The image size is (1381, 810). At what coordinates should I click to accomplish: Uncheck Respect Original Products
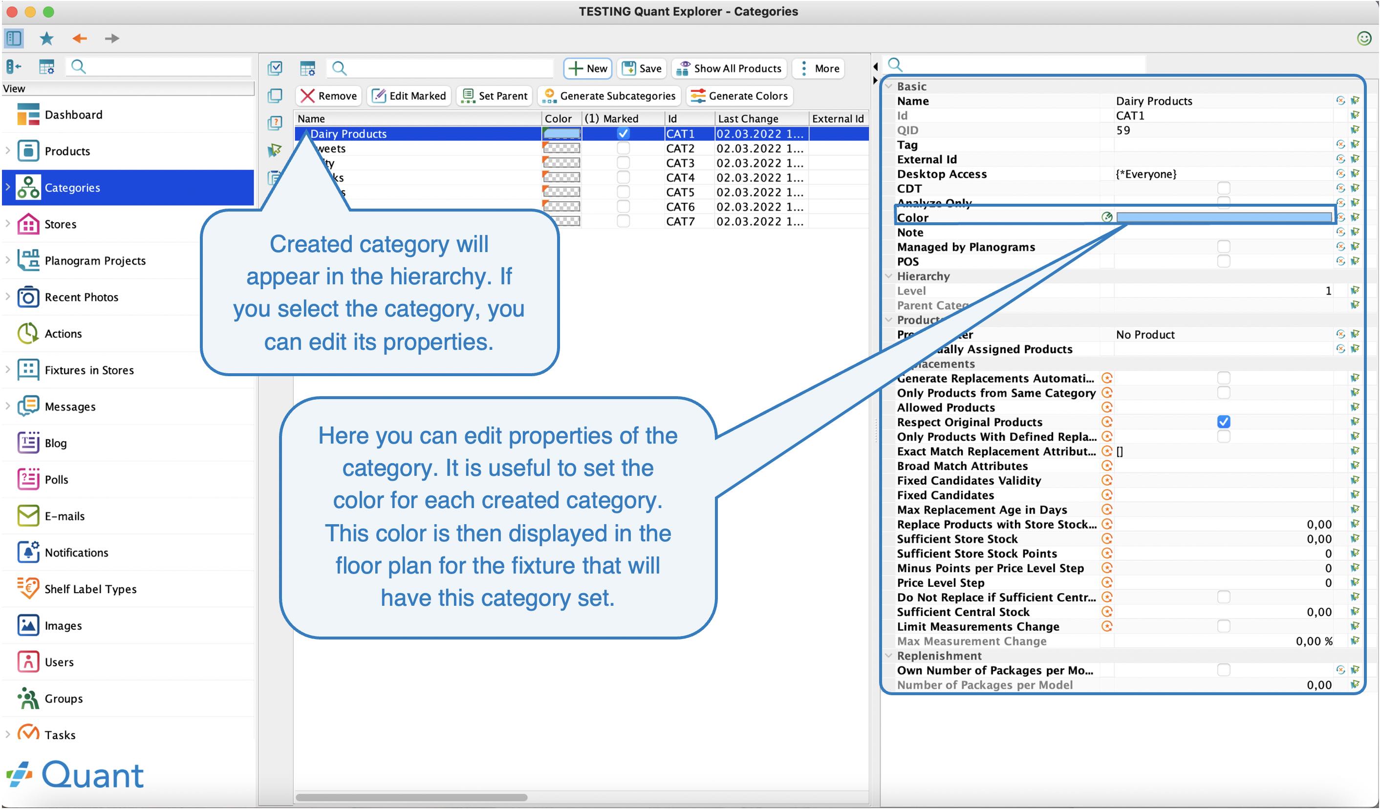tap(1223, 422)
